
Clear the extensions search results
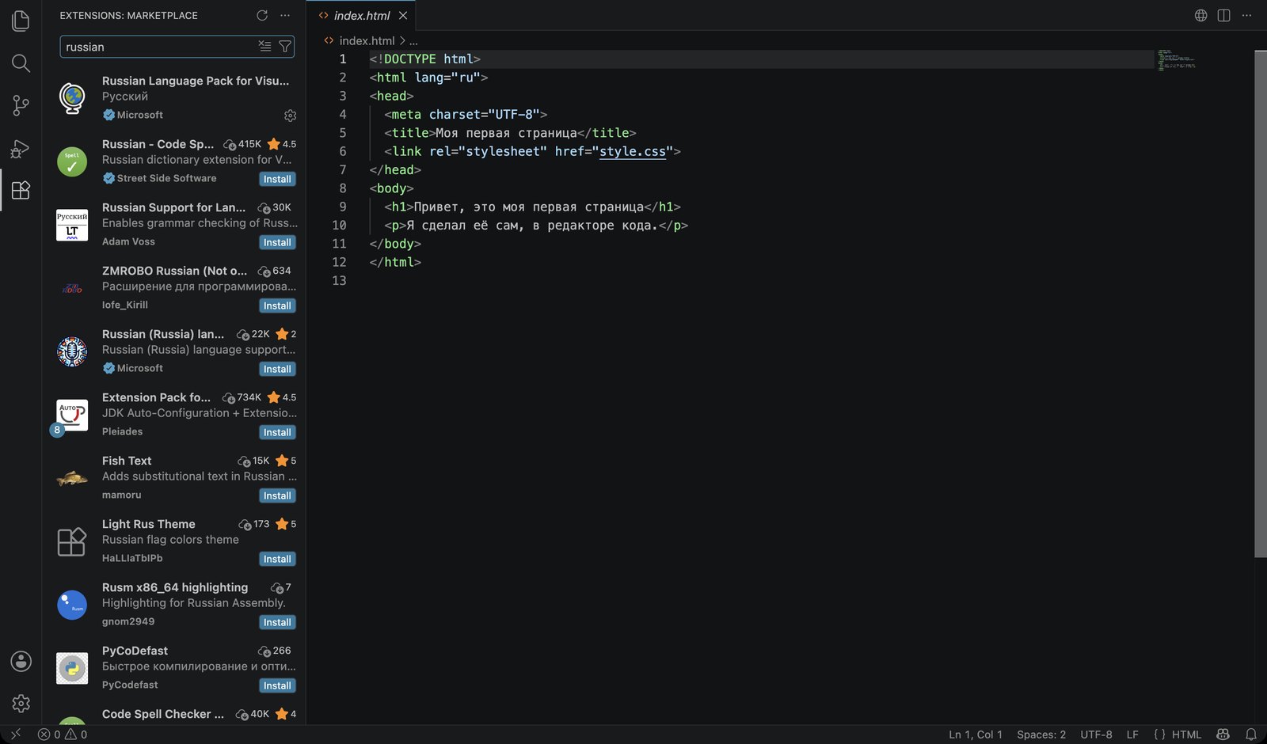(x=264, y=47)
